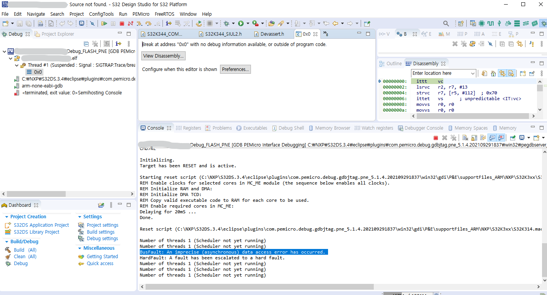This screenshot has height=295, width=547.
Task: Click the red Terminate icon to stop debugging
Action: [x=122, y=23]
